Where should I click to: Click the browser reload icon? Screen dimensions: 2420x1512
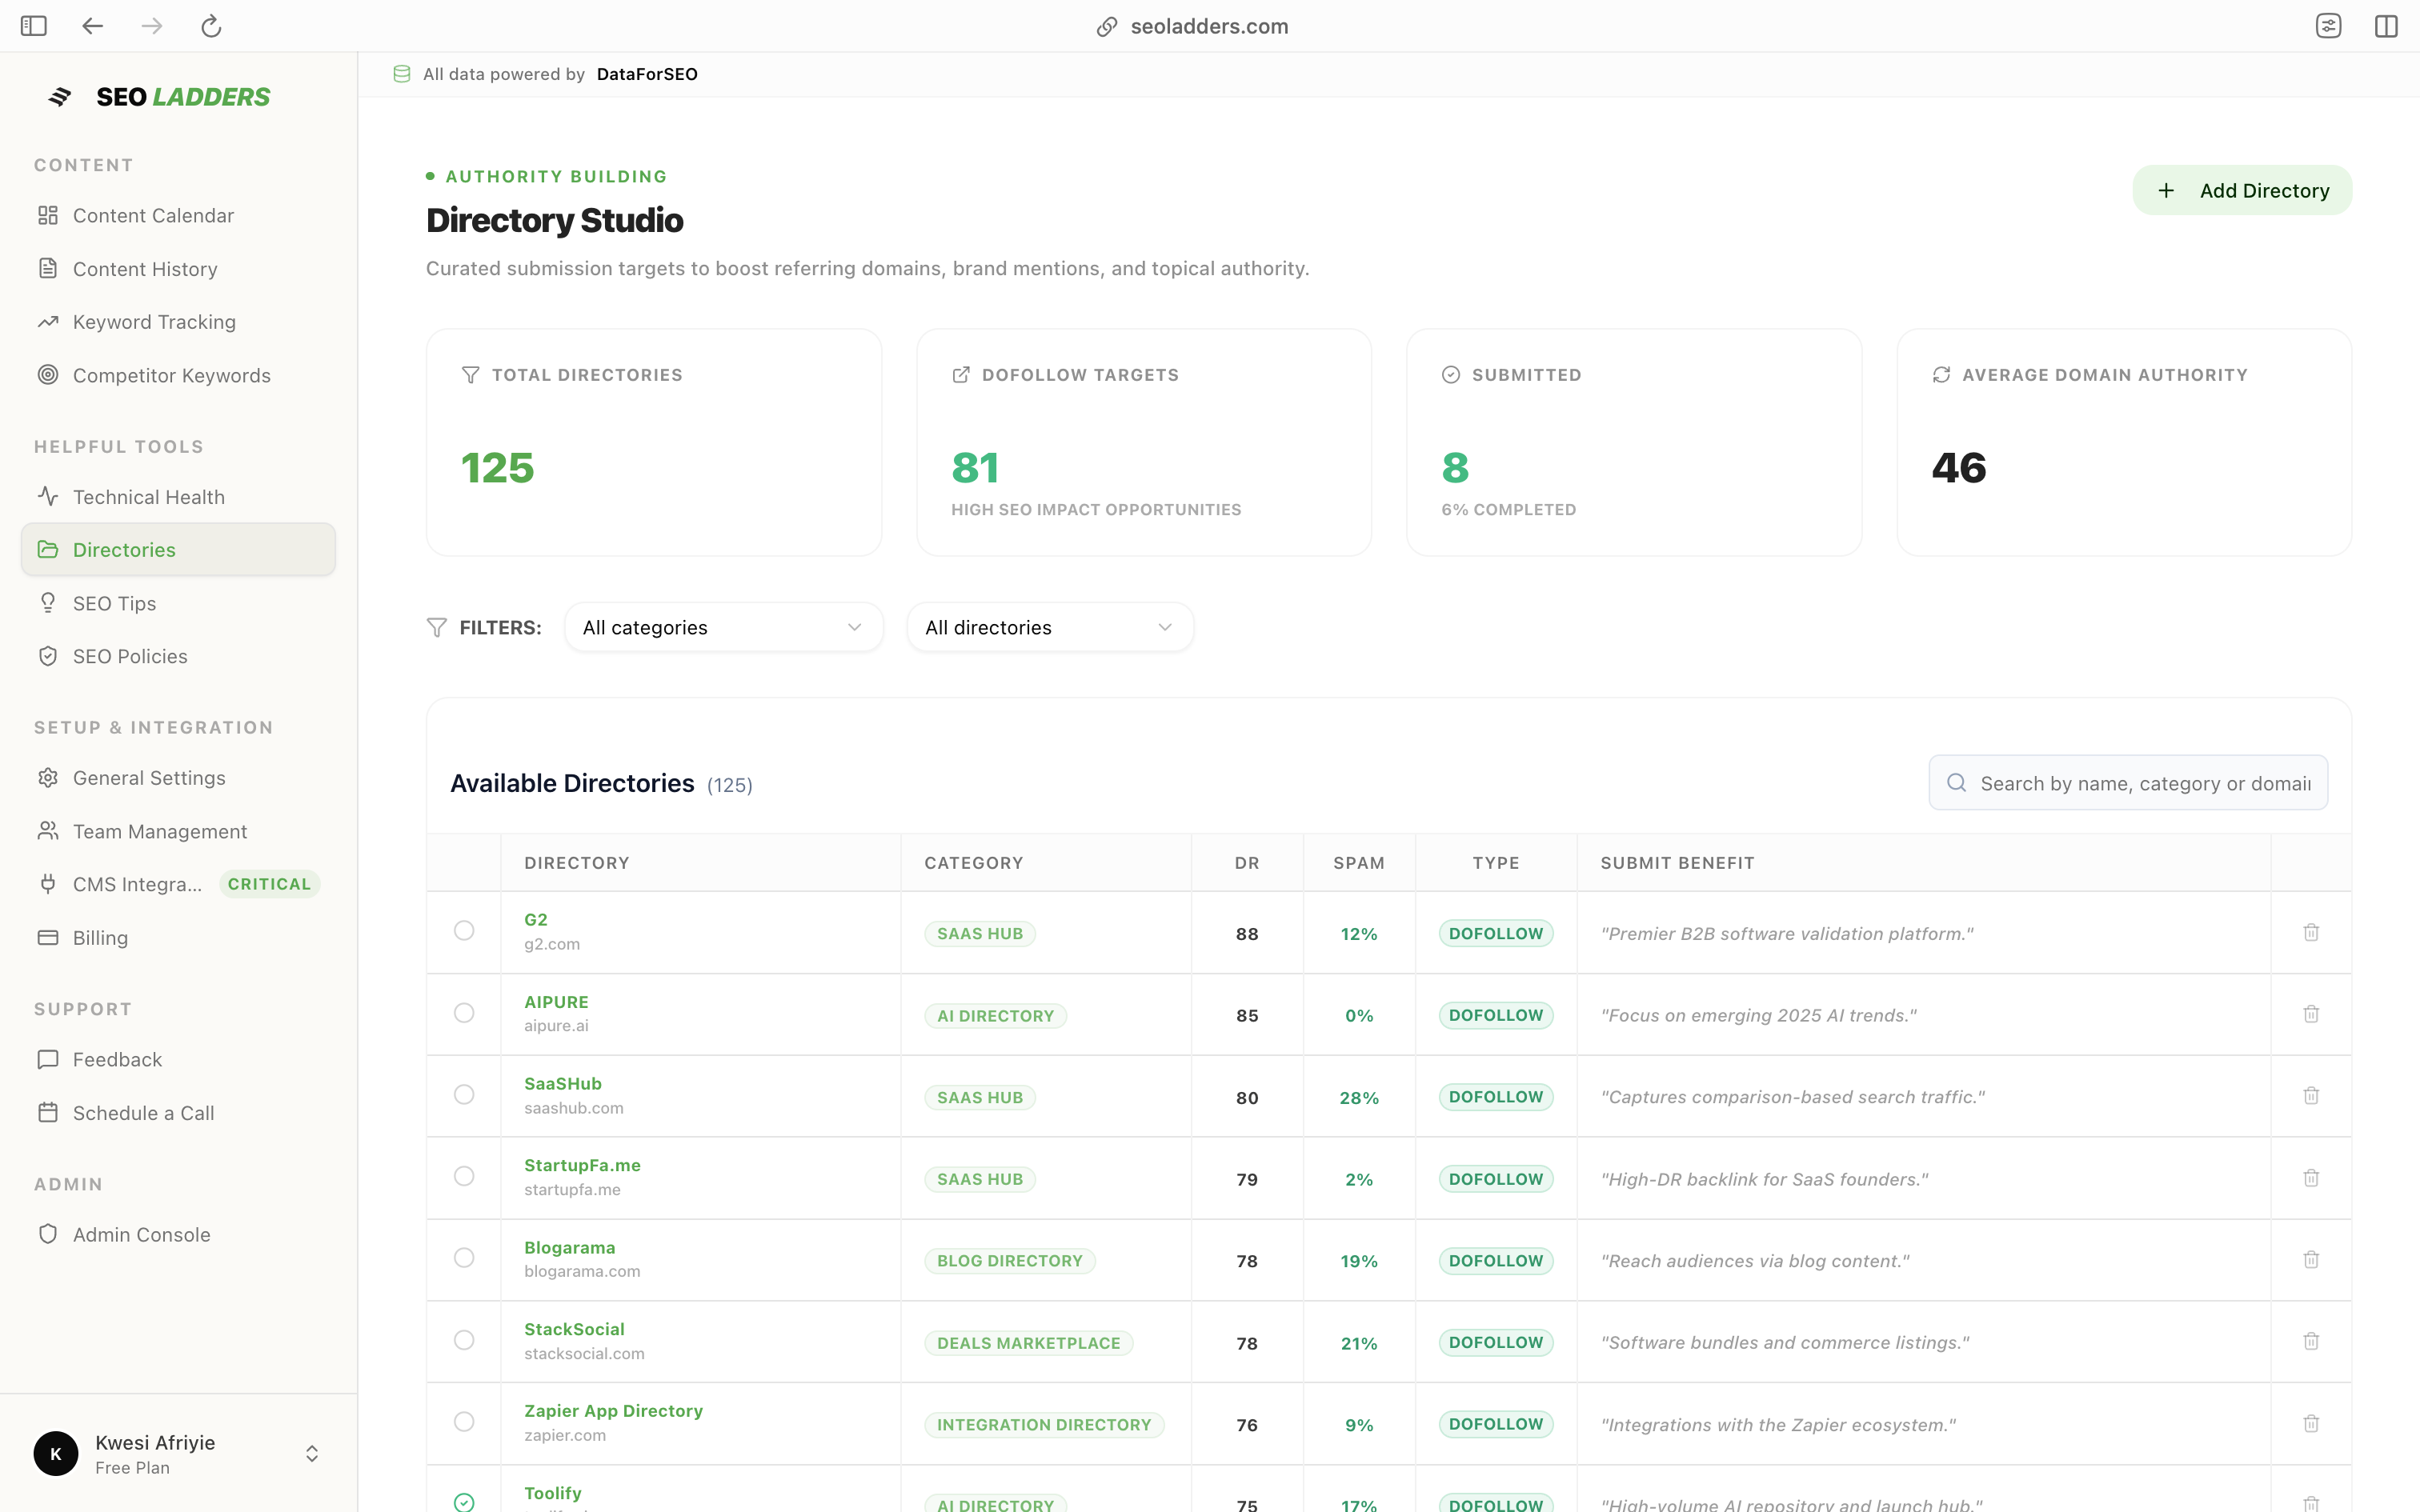click(210, 26)
